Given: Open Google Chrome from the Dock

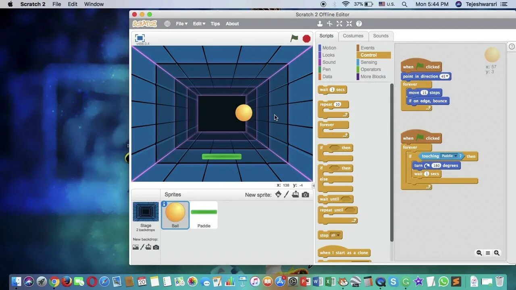Looking at the screenshot, I should [x=54, y=282].
